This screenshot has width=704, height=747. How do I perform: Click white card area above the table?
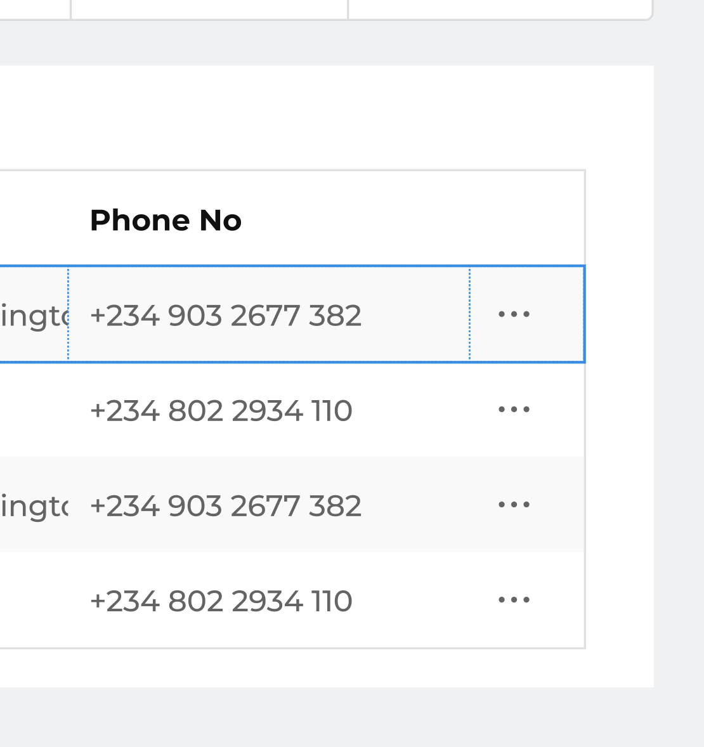(x=327, y=117)
